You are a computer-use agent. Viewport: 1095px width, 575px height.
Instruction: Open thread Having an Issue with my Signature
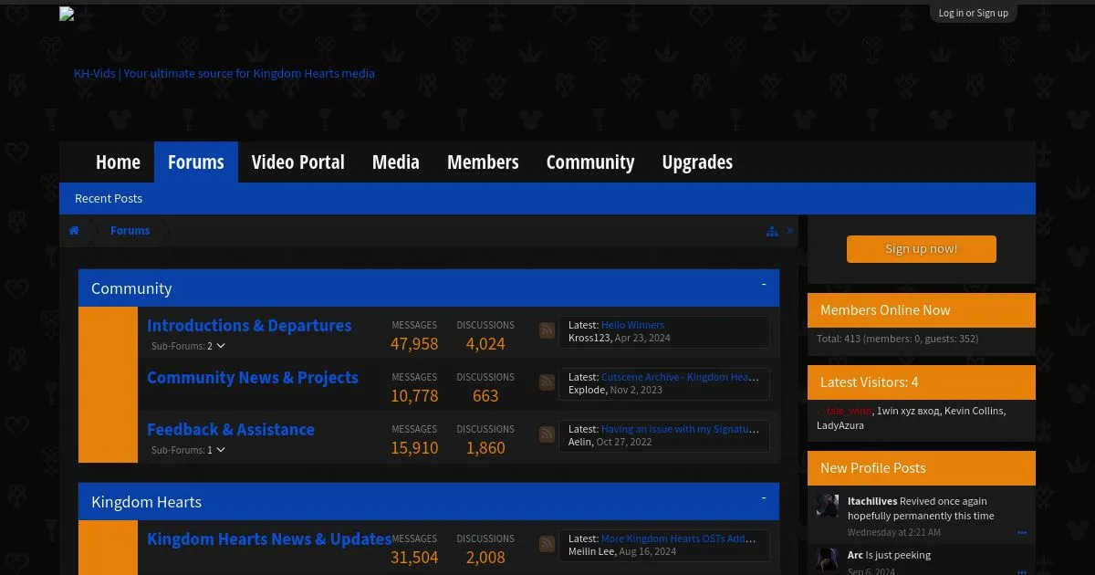[680, 429]
